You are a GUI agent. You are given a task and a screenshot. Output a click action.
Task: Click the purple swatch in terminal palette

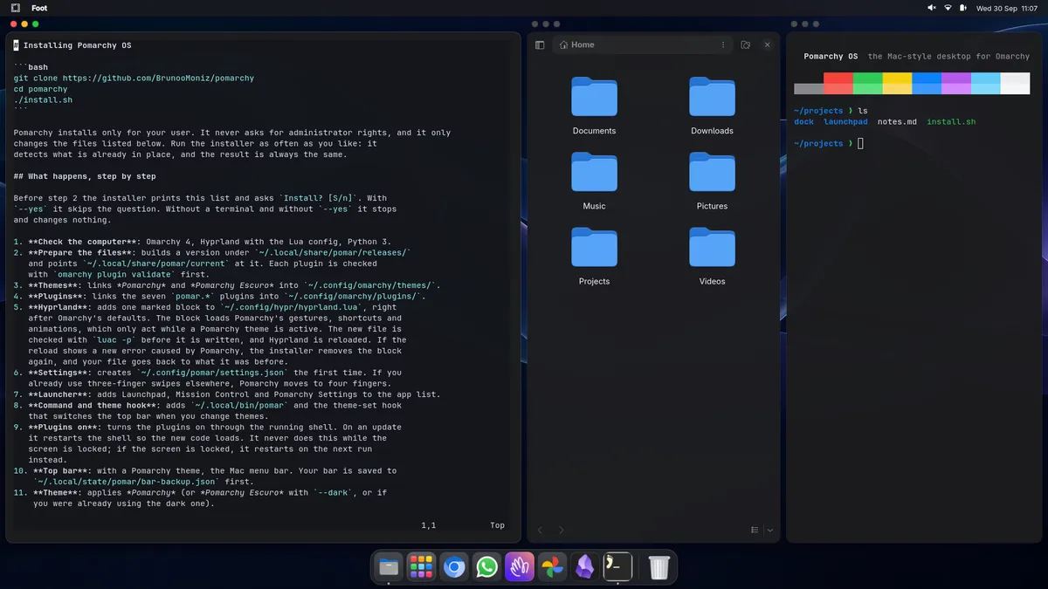(x=956, y=83)
